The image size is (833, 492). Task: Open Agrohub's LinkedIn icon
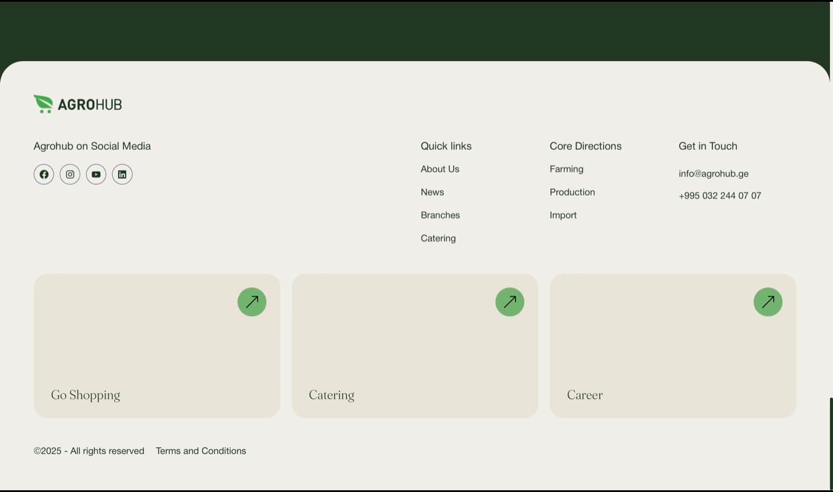(x=122, y=174)
